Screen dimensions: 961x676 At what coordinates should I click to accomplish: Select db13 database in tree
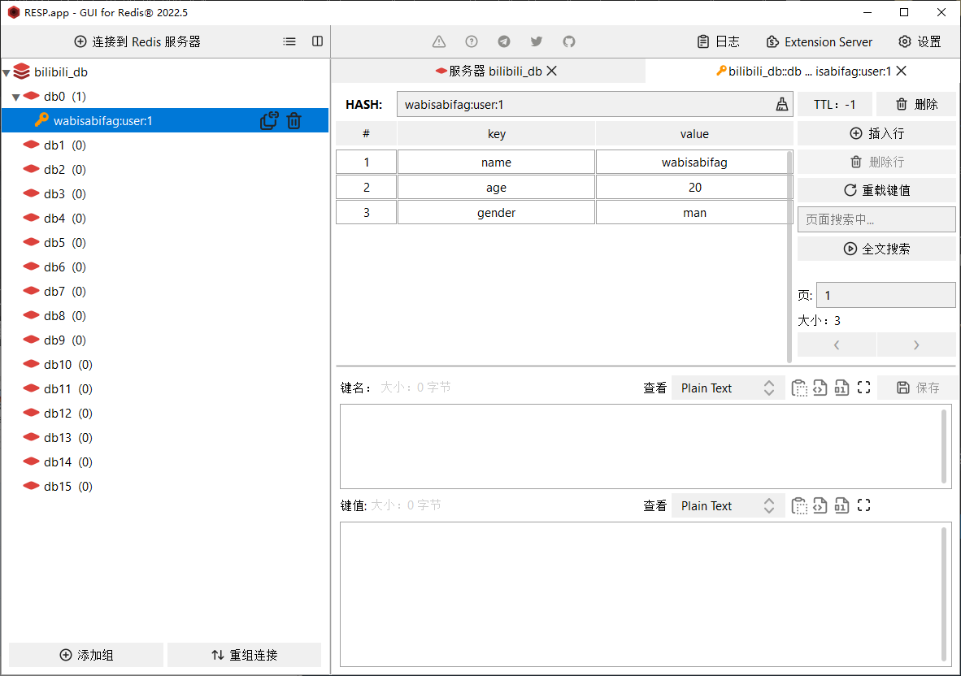tap(165, 438)
